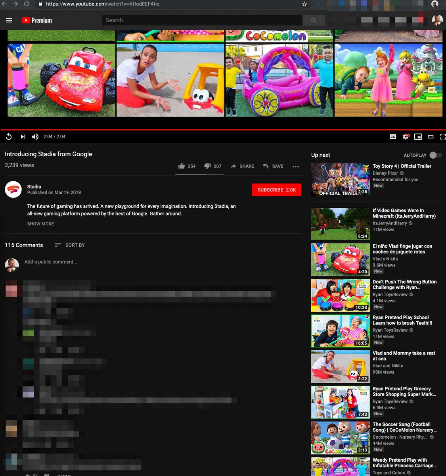The width and height of the screenshot is (446, 476).
Task: Select 'Introducing Stadia from Google' title text
Action: point(48,154)
